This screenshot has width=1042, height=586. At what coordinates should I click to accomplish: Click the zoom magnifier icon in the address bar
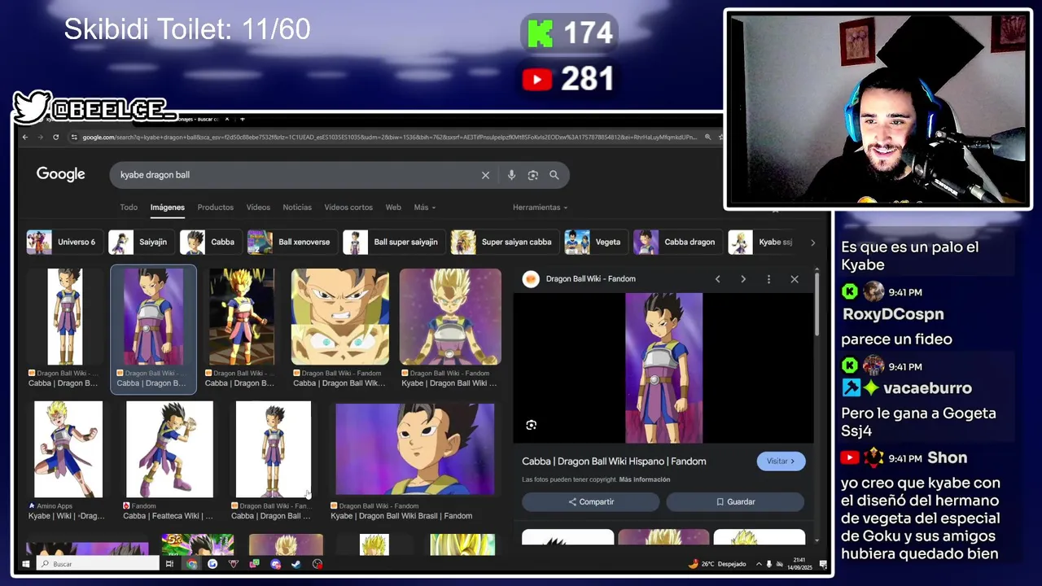(x=707, y=137)
